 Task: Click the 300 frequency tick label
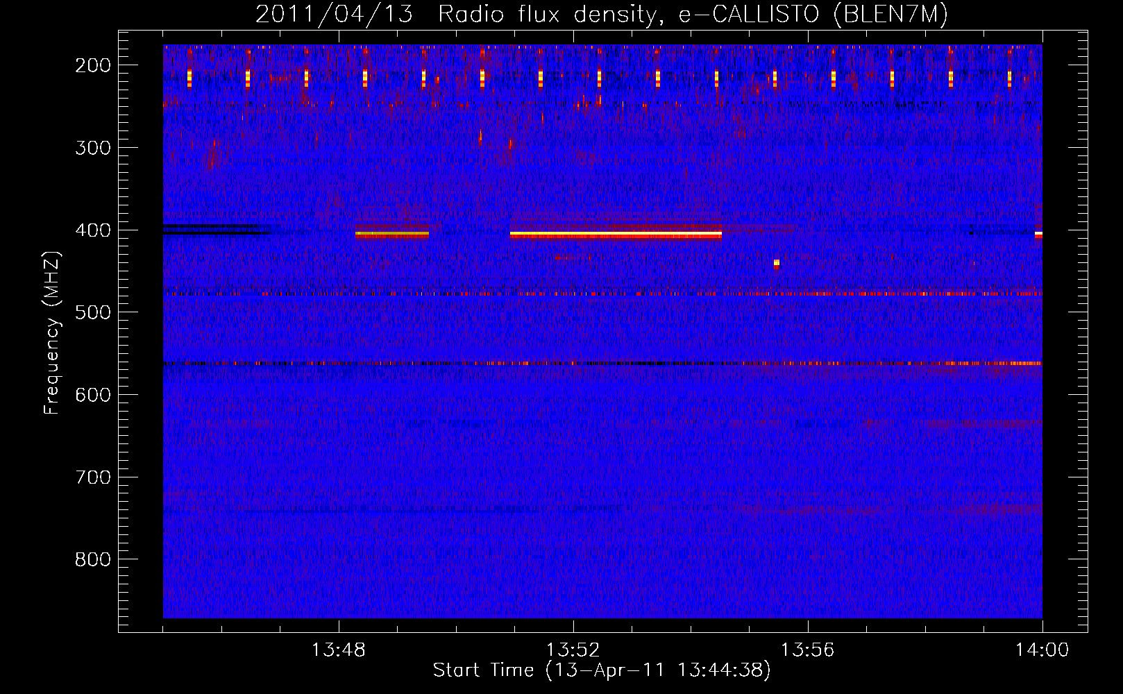93,148
